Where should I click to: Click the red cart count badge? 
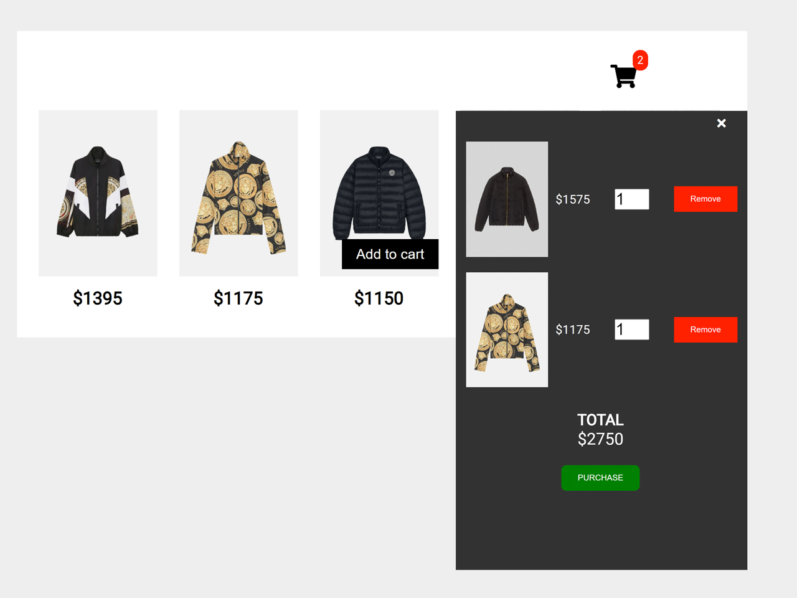tap(640, 60)
